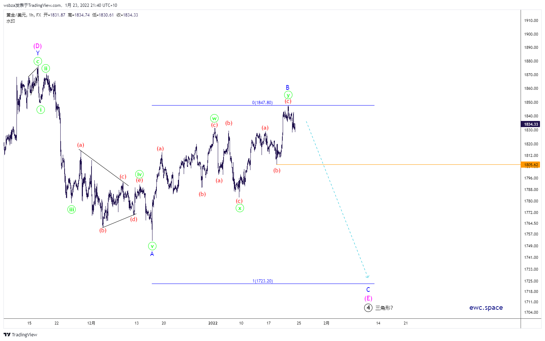Click the TradingView logo at the bottom
Image resolution: width=545 pixels, height=341 pixels.
click(x=20, y=335)
